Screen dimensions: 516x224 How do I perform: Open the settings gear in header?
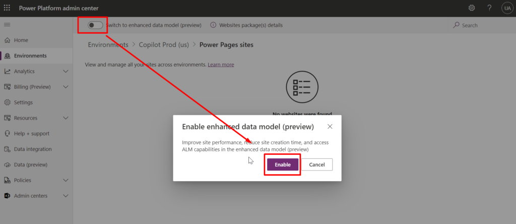click(x=472, y=8)
